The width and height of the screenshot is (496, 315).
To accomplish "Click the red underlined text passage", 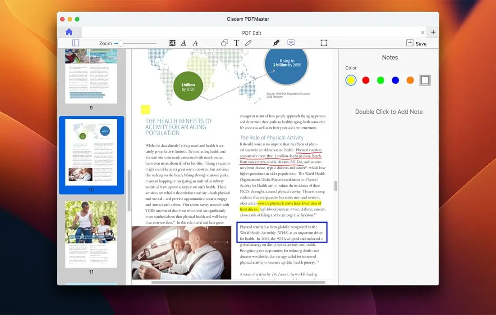I will (x=280, y=156).
